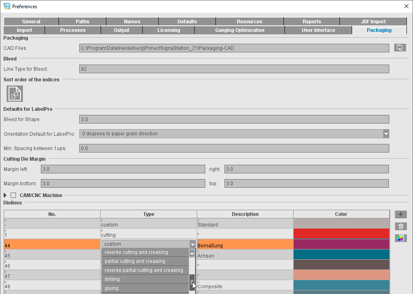Image resolution: width=413 pixels, height=294 pixels.
Task: Open the CAD Files folder browser icon
Action: (x=400, y=47)
